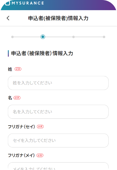Screen dimensions: 117x170
Task: Focus the フリガナ(セイ) input field
Action: tap(58, 141)
